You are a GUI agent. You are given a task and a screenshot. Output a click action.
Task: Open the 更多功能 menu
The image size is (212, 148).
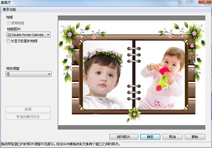9,10
